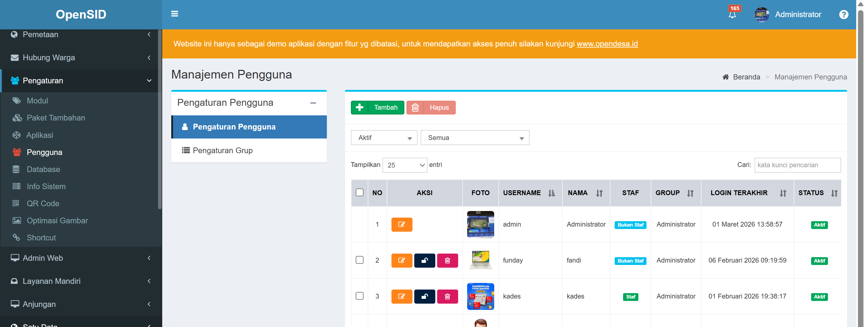Click the green Tambah button
Image resolution: width=864 pixels, height=327 pixels.
(x=377, y=107)
